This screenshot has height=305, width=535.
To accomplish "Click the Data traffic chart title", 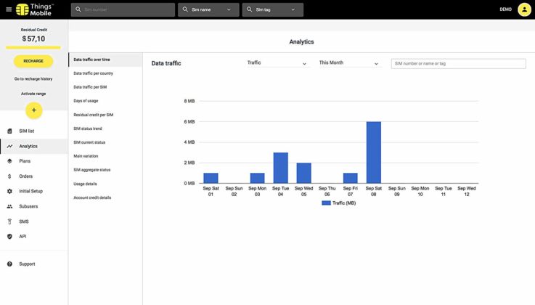I will tap(166, 63).
